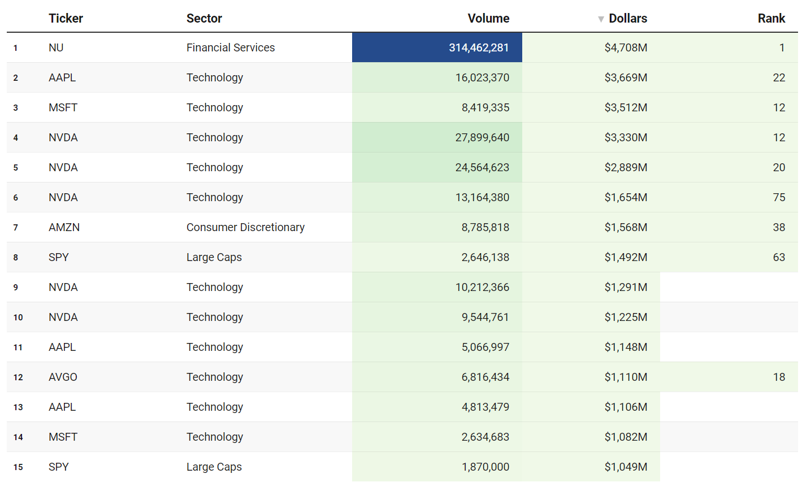Select SPY ticker in row 8

(x=59, y=258)
